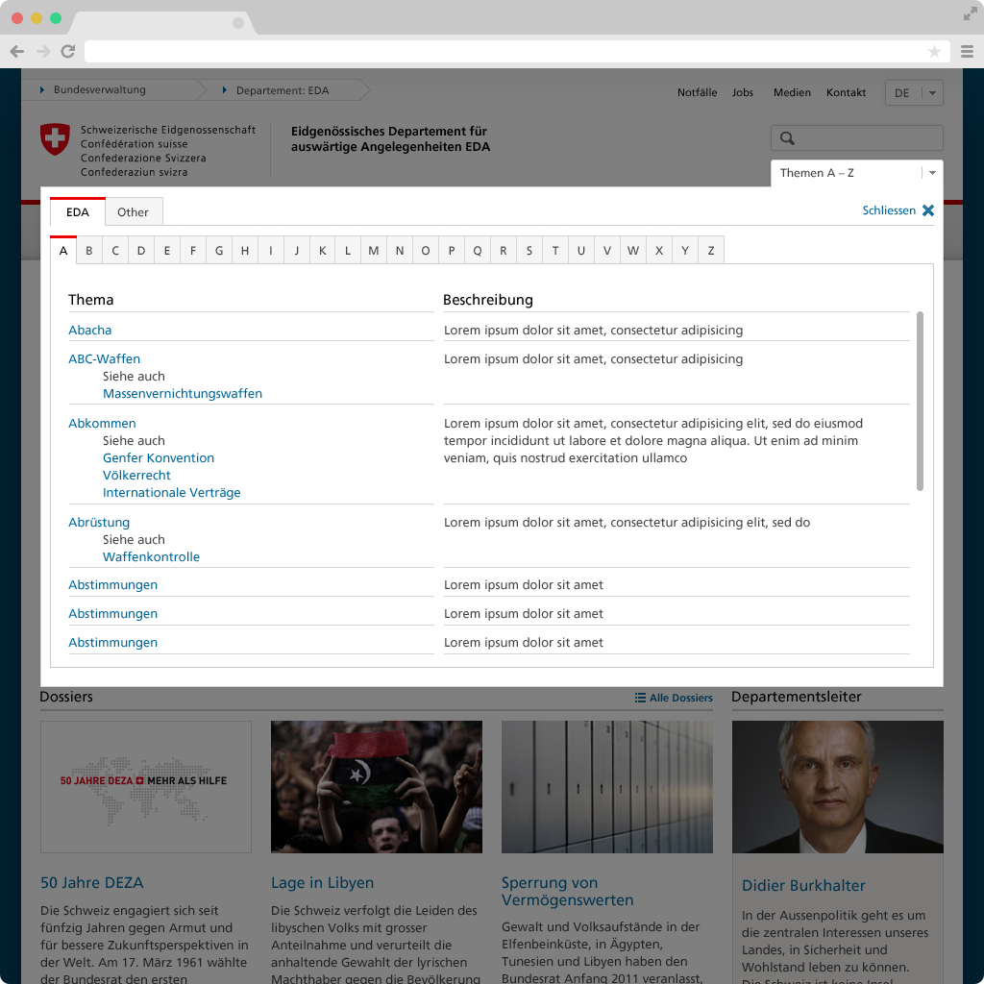Select letter B tab
The height and width of the screenshot is (984, 984).
tap(89, 251)
